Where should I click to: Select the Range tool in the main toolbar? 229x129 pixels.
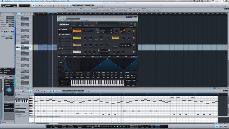36,6
